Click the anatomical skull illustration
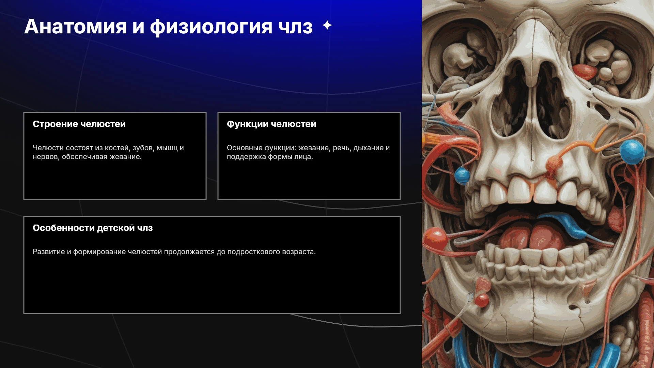This screenshot has height=368, width=654. tap(538, 184)
